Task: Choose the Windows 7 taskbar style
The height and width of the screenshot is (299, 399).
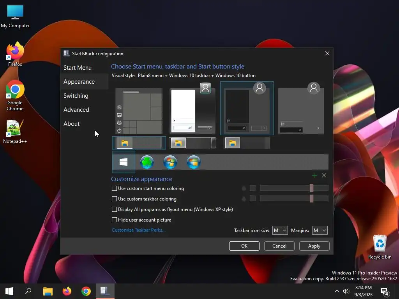Action: (192, 143)
